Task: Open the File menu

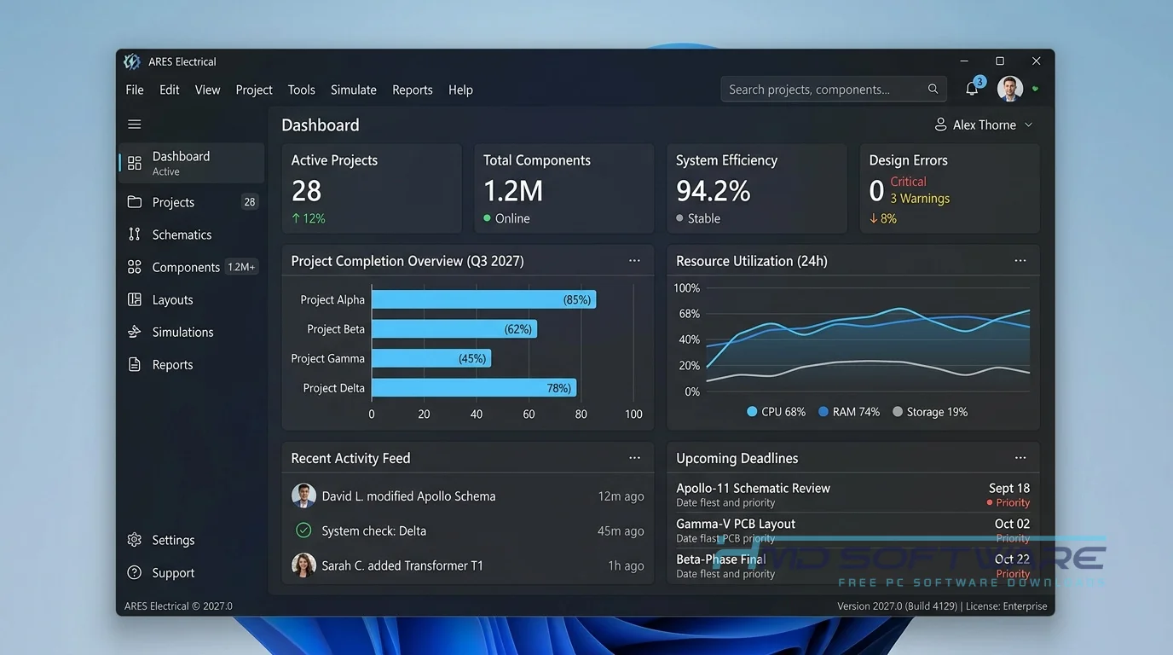Action: (135, 90)
